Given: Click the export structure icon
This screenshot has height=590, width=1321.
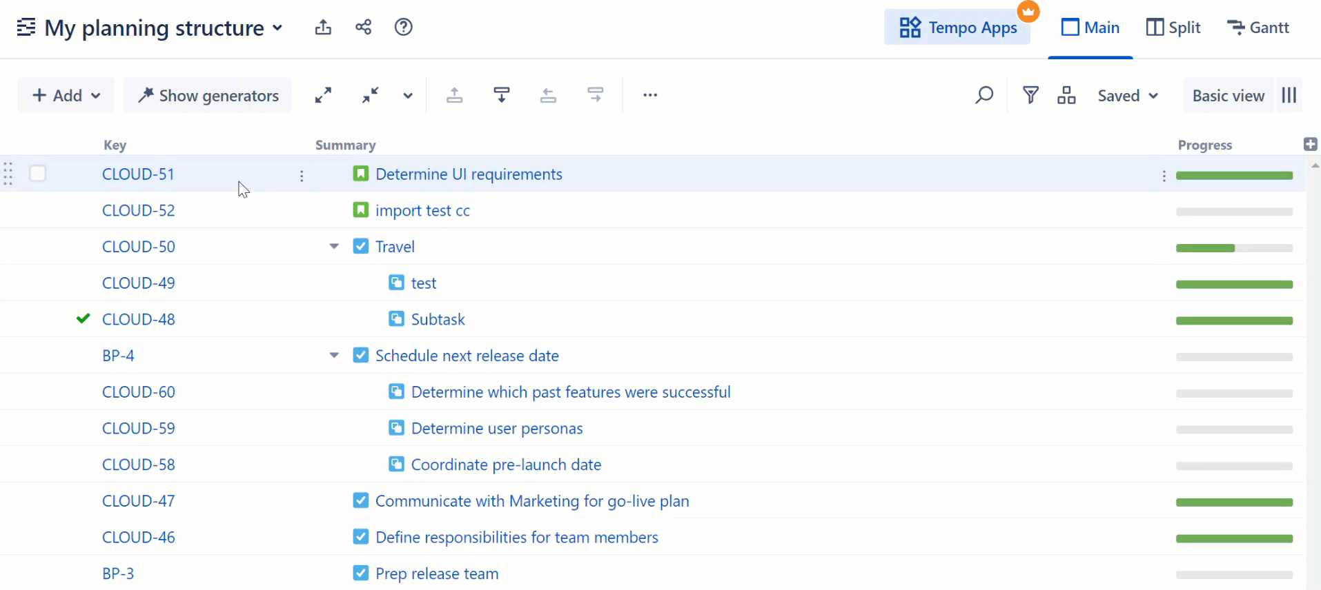Looking at the screenshot, I should pos(323,28).
